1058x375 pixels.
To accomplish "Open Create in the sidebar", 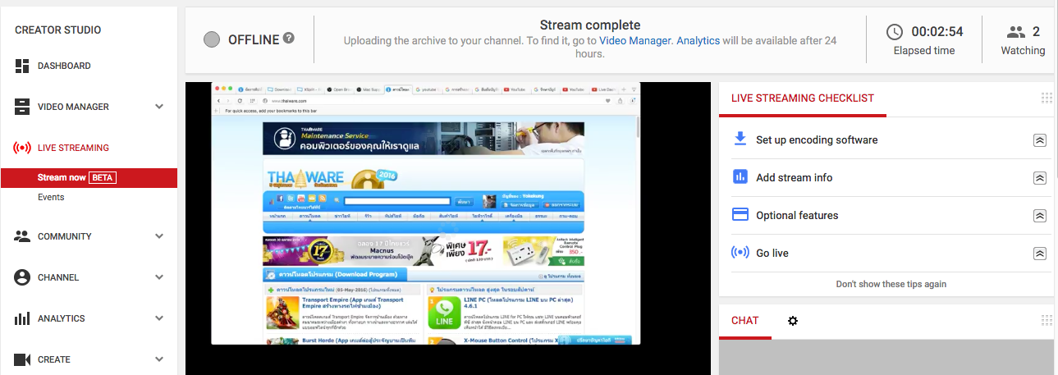I will point(54,359).
